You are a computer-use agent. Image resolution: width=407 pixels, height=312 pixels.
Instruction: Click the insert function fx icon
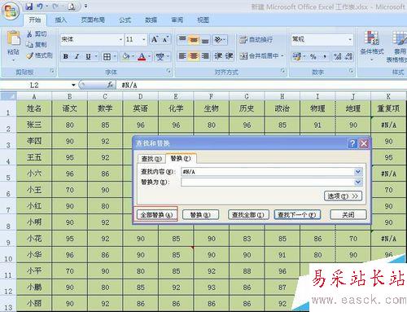pyautogui.click(x=110, y=85)
